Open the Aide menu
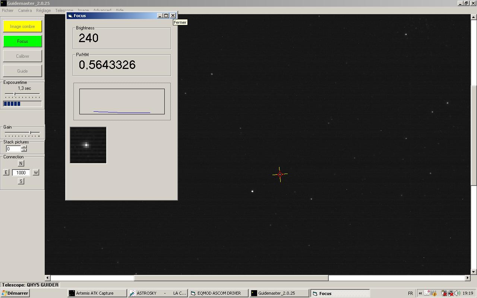 click(120, 10)
